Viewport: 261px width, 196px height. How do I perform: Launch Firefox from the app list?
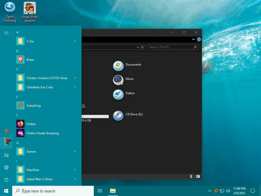46,124
